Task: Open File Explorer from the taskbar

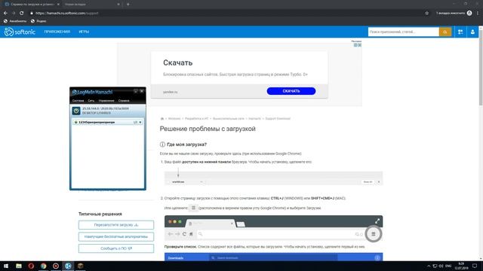Action: (x=19, y=266)
